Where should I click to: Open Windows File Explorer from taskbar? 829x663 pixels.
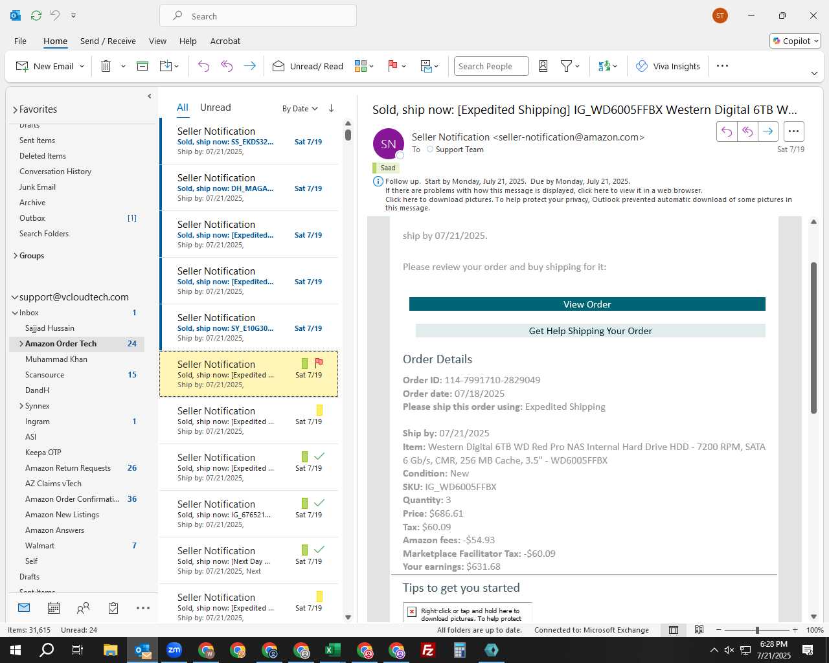(x=111, y=650)
